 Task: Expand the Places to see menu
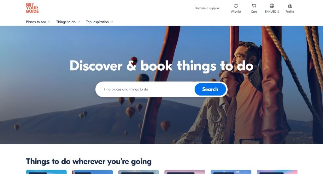pyautogui.click(x=38, y=22)
